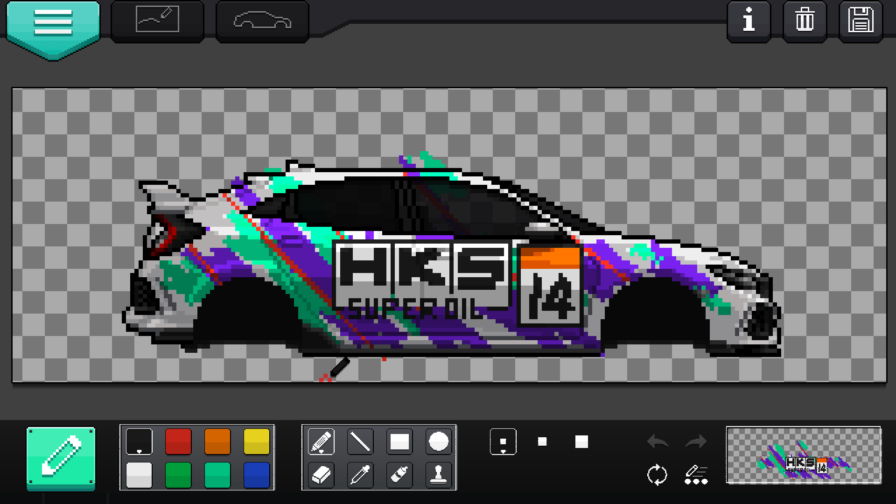Choose the medium brush size
The image size is (896, 504).
point(542,441)
